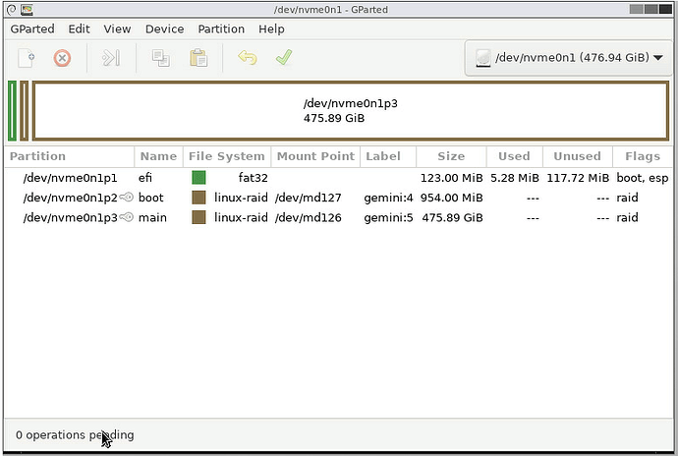Viewport: 678px width, 456px height.
Task: Click the used value 5.28 MiB
Action: coord(515,178)
